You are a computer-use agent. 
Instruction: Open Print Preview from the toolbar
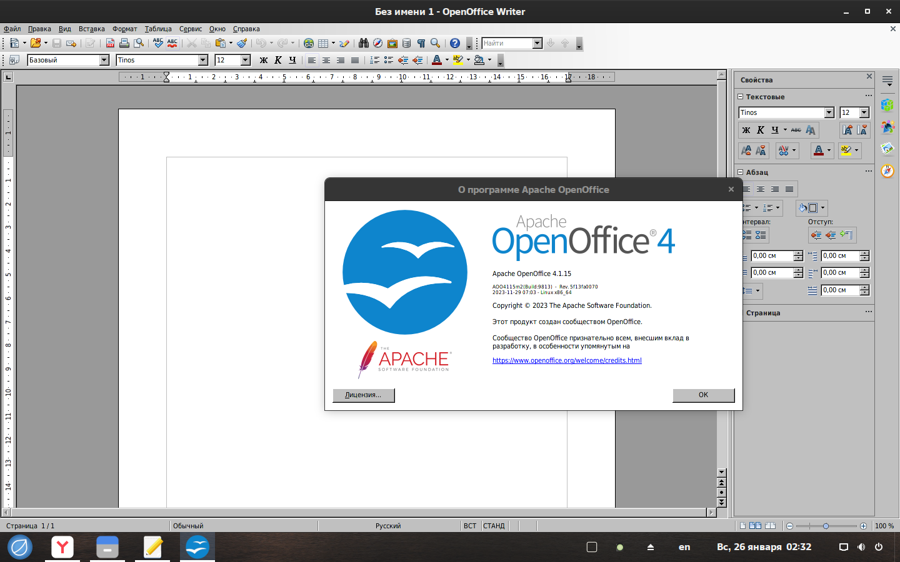point(139,43)
